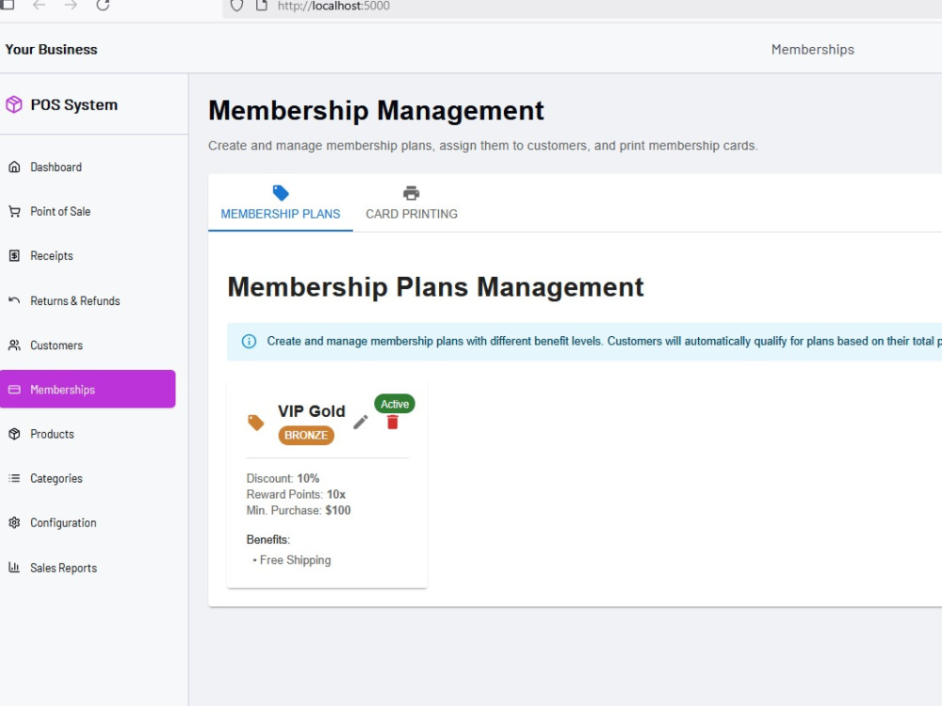This screenshot has height=706, width=942.
Task: Click the Discount: 10% line
Action: pyautogui.click(x=283, y=478)
